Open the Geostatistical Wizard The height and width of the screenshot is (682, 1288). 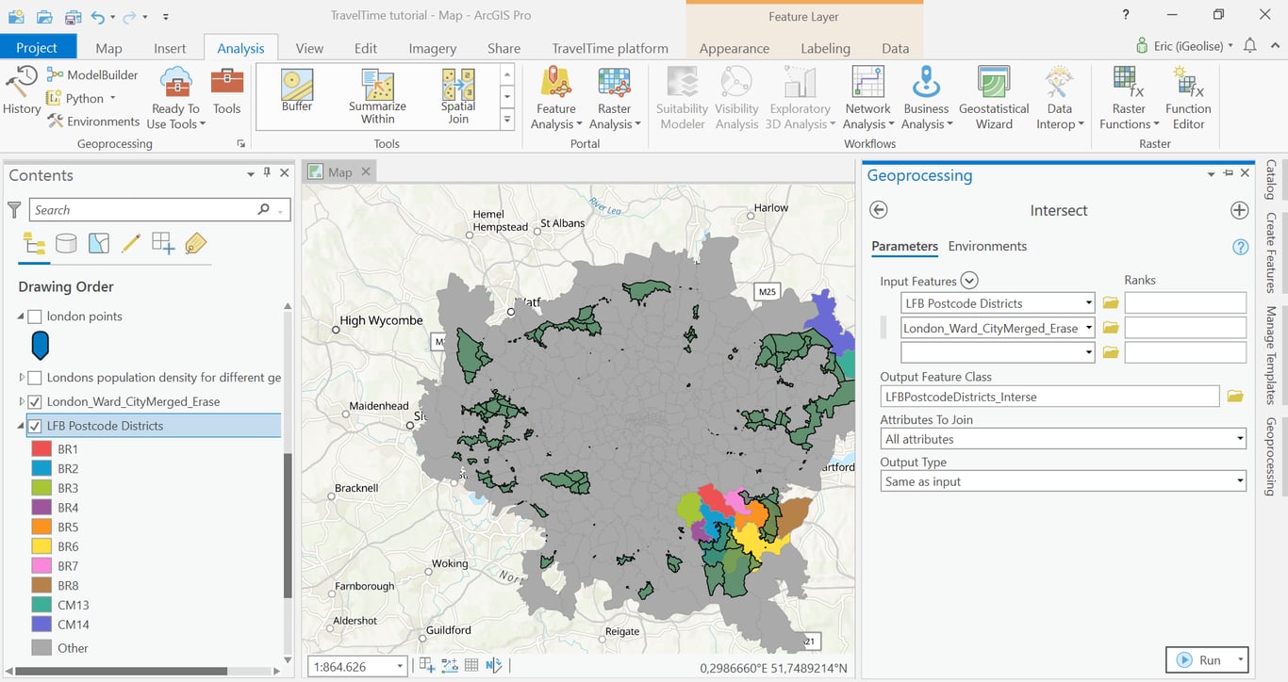pos(993,96)
